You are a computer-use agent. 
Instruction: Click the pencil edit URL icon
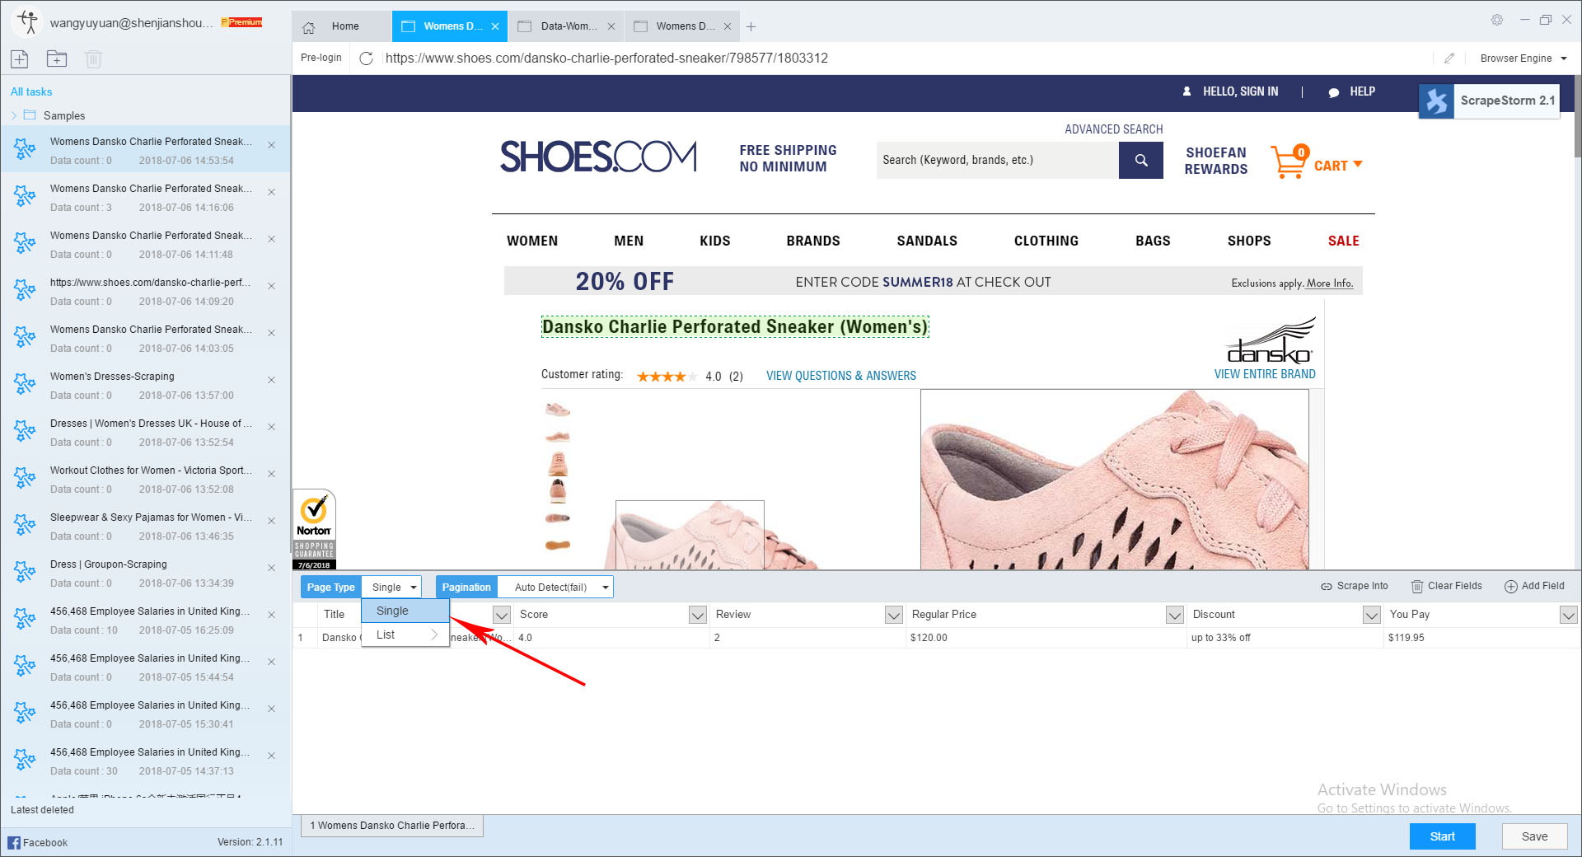pos(1449,58)
